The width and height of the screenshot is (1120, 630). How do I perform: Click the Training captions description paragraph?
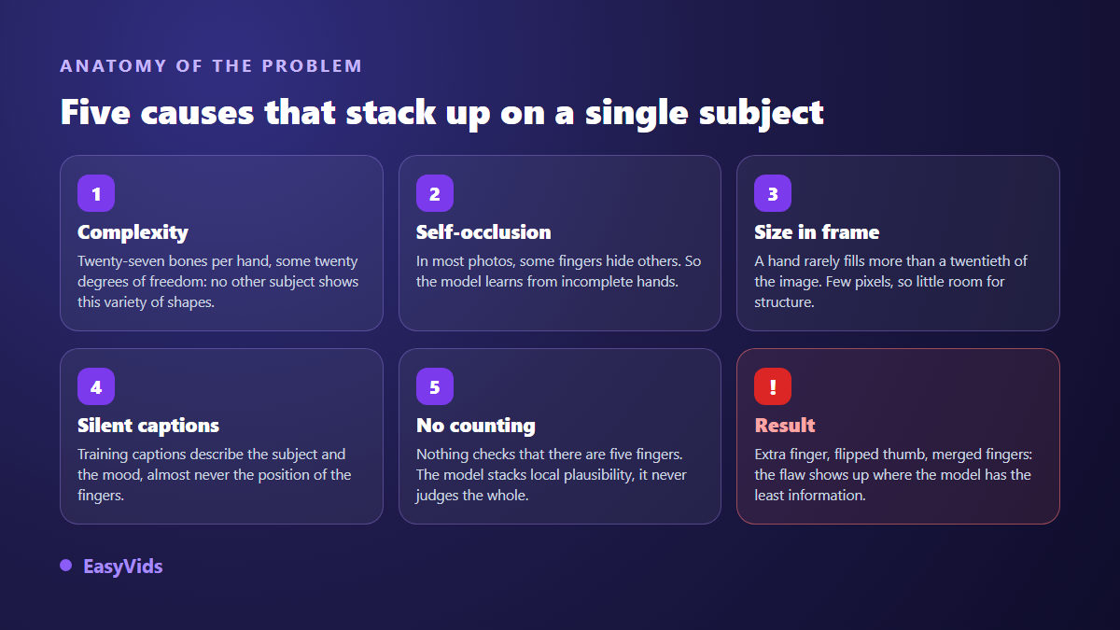215,475
